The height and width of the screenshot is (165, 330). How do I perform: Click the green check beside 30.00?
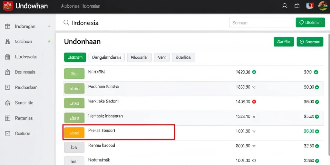click(x=317, y=87)
